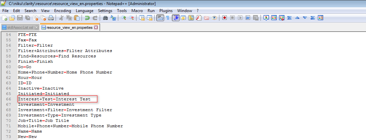The width and height of the screenshot is (366, 140).
Task: Click the macro playback icon
Action: [240, 18]
